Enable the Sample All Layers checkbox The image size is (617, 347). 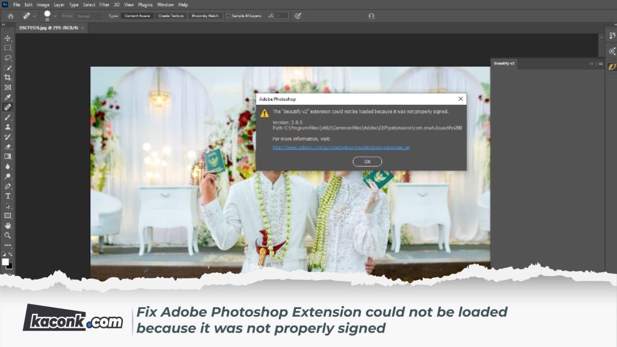coord(228,16)
